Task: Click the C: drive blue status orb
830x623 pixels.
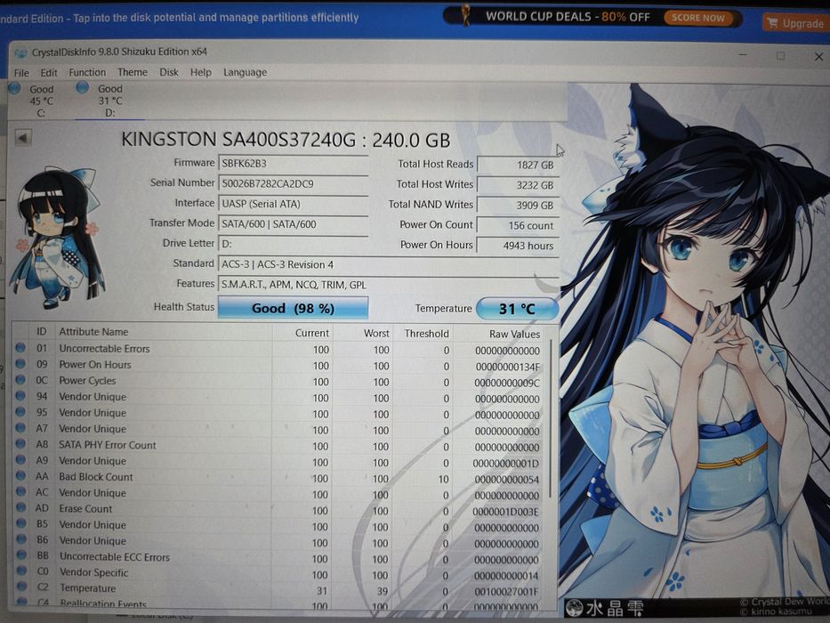Action: coord(14,88)
